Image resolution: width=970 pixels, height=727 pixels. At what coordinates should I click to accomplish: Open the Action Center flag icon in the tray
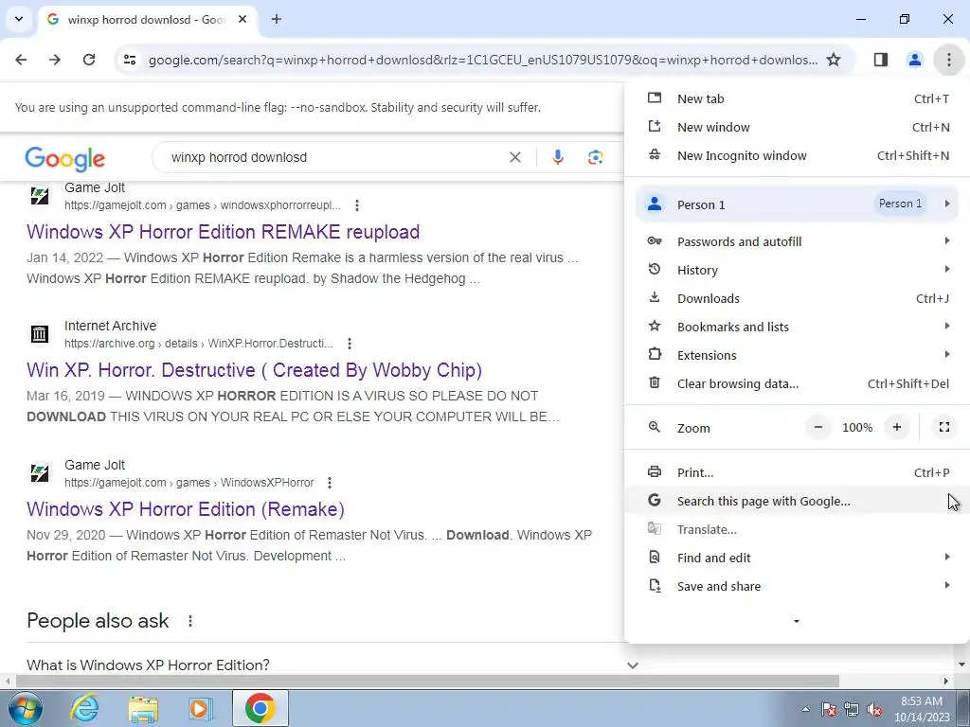828,710
